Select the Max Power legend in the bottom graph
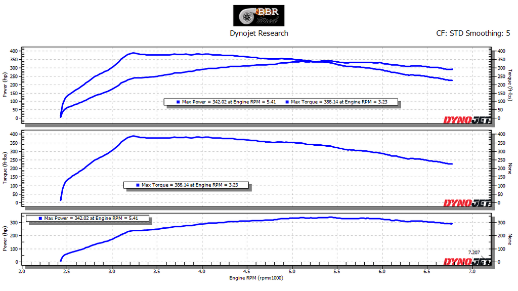518x291 pixels. (x=88, y=219)
